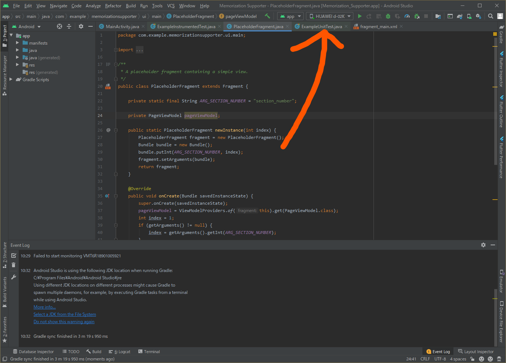The image size is (506, 363).
Task: Click the Make Project hammer icon
Action: pos(267,16)
